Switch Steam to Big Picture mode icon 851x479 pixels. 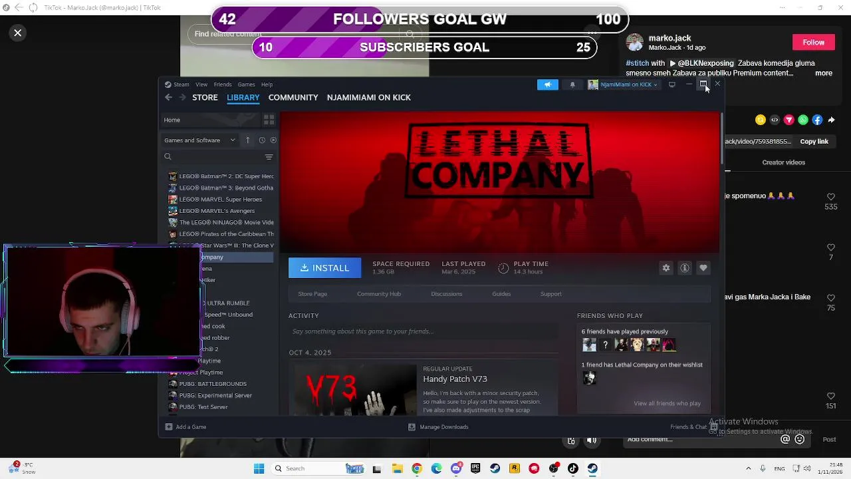pos(672,84)
